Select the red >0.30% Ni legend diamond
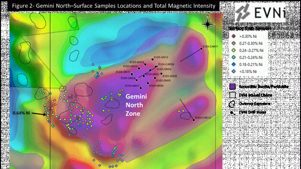The height and width of the screenshot is (169, 301). pos(233,36)
